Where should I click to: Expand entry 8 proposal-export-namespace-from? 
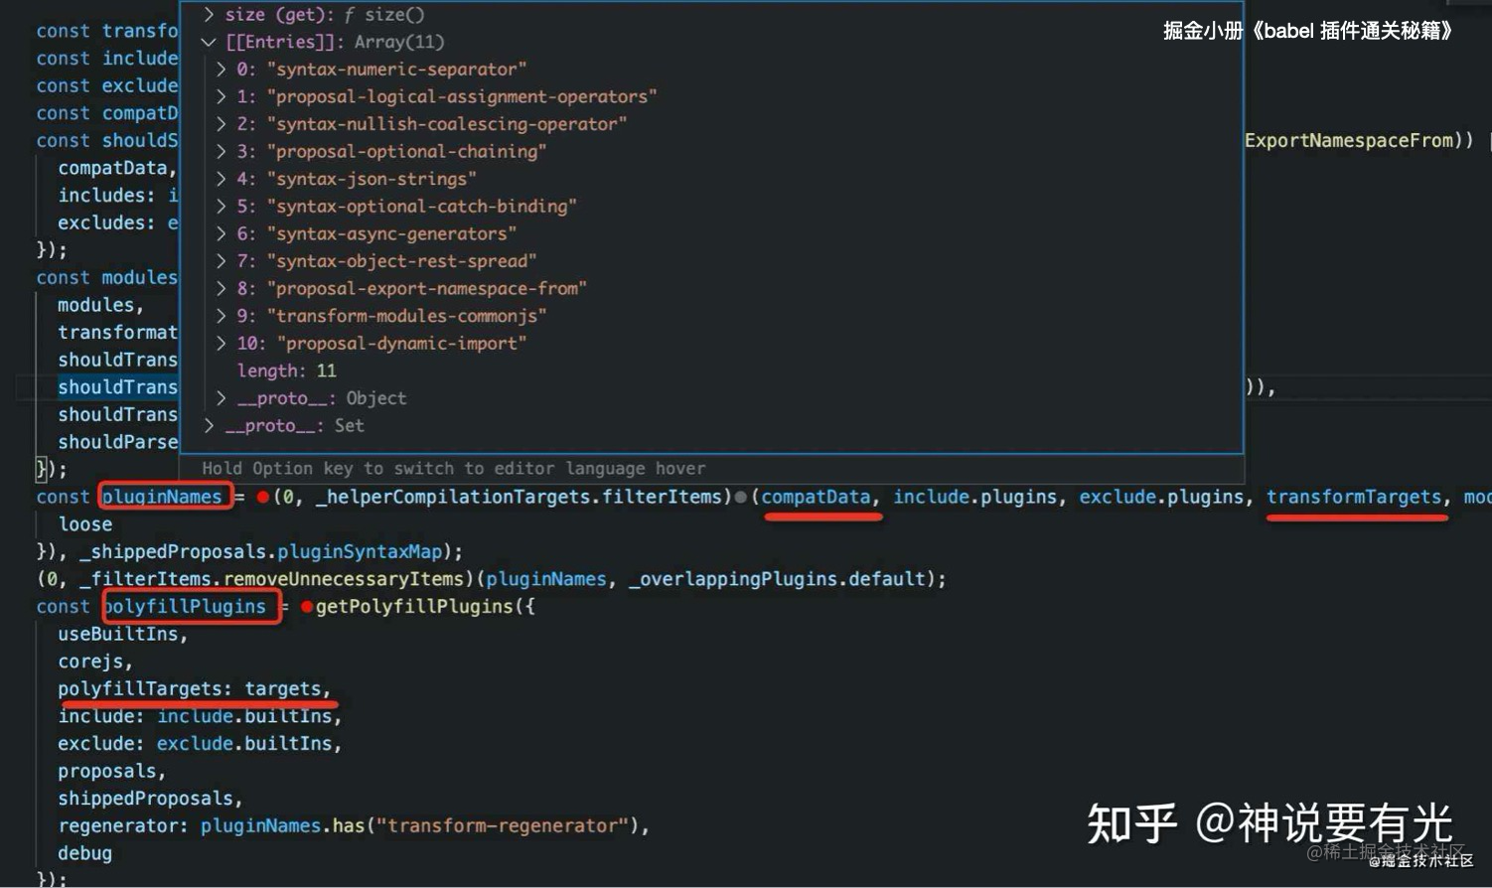(222, 288)
